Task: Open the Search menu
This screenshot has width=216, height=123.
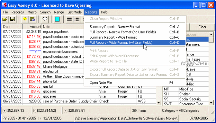Action: coord(45,12)
